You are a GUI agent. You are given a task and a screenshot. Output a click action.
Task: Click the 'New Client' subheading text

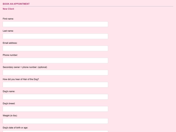(8, 9)
